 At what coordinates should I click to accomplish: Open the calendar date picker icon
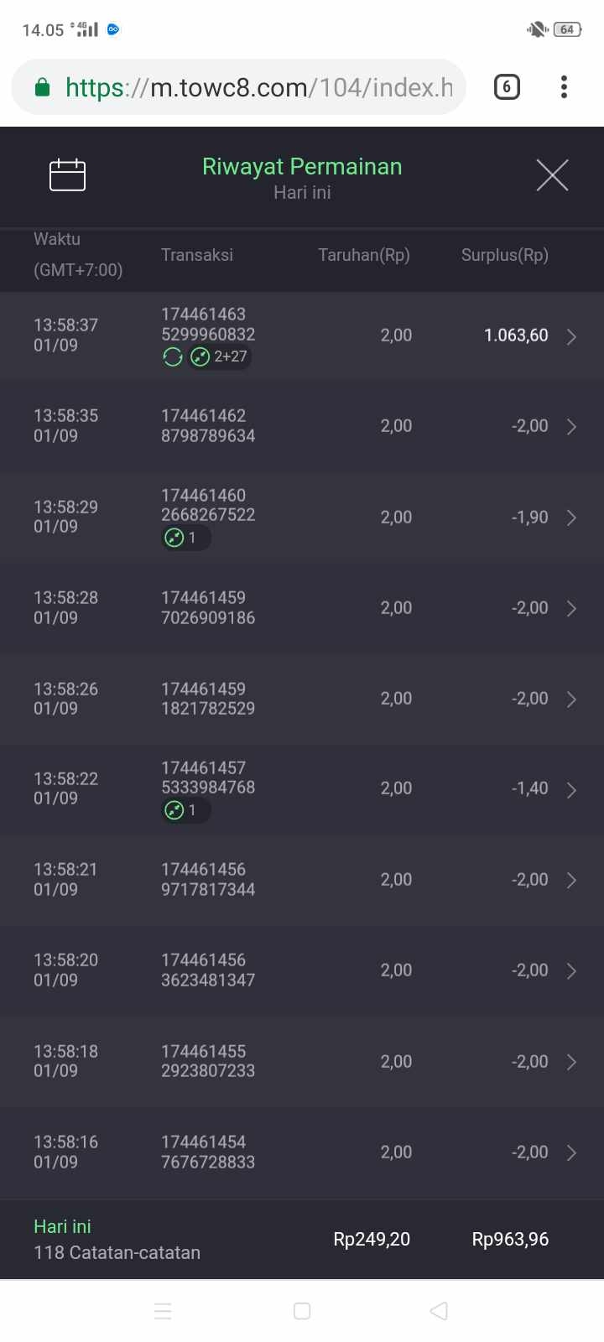68,175
